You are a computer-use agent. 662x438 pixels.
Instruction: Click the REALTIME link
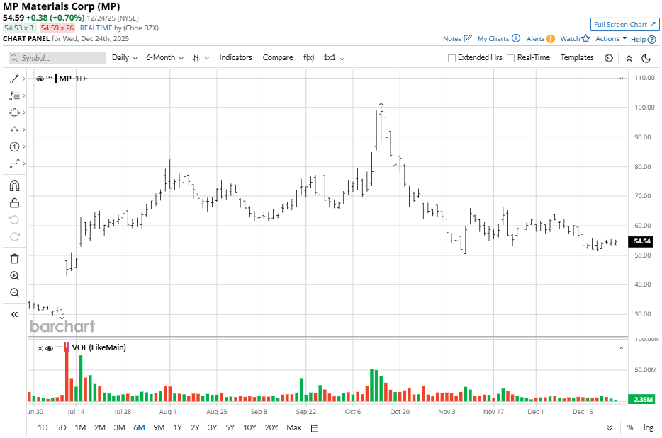click(x=96, y=28)
